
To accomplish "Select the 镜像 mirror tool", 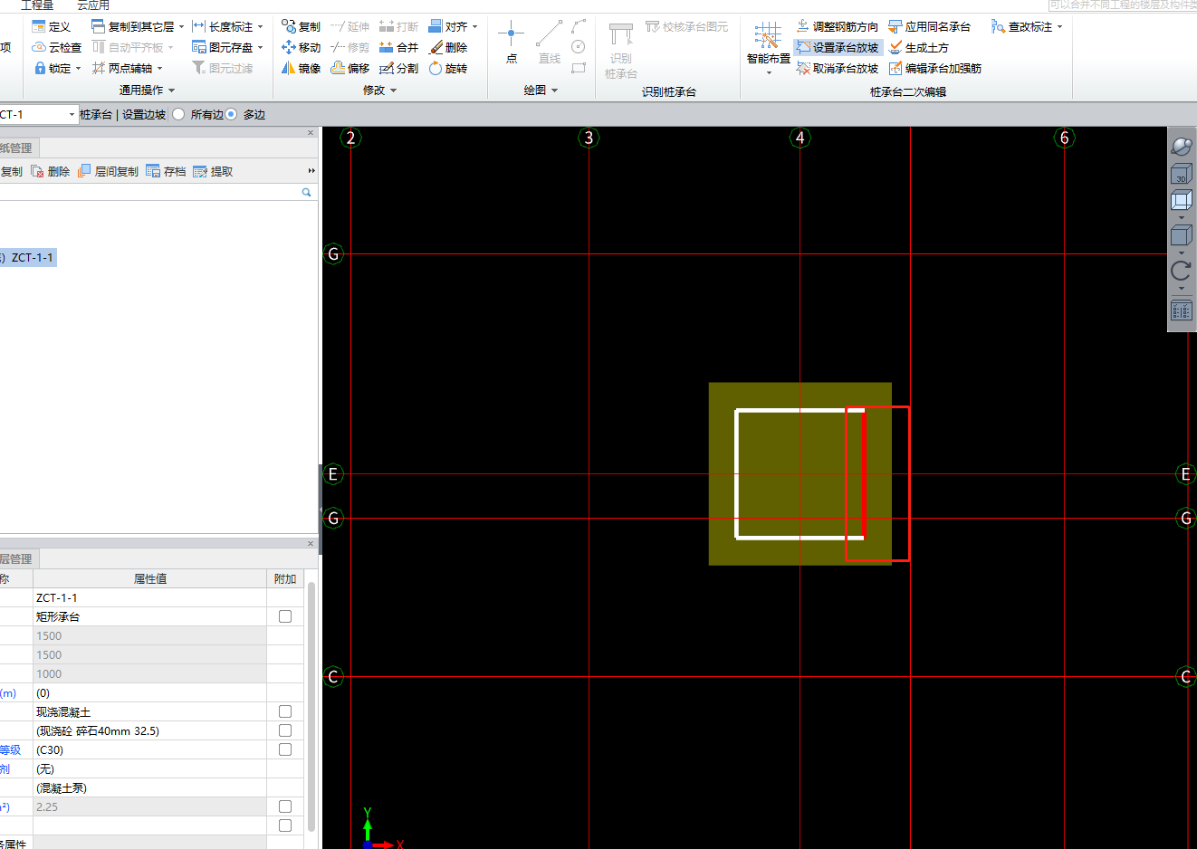I will click(301, 68).
